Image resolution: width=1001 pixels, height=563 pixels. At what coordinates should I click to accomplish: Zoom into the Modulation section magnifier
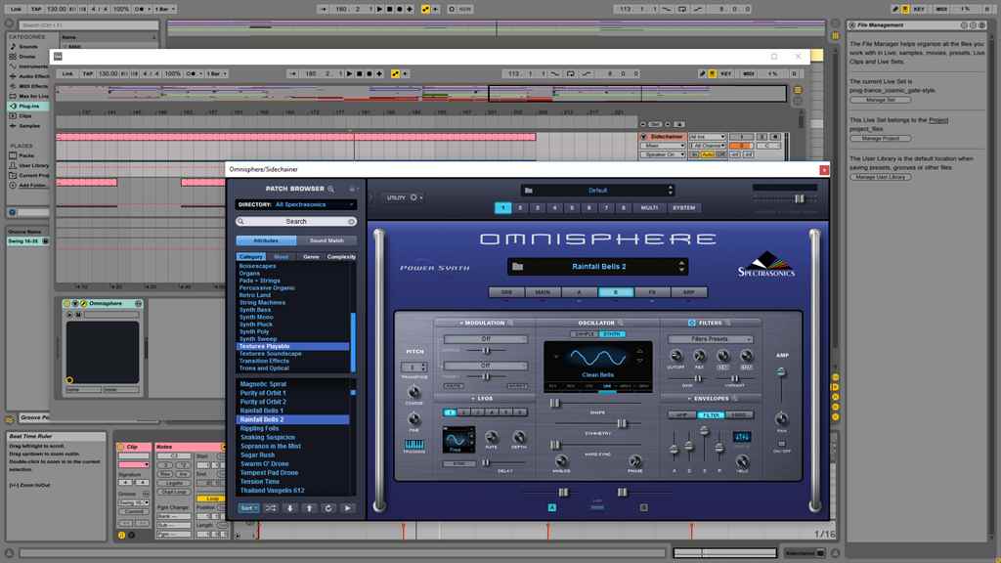pos(510,323)
